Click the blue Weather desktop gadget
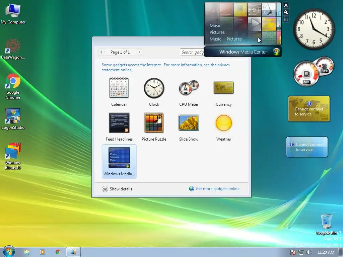 coord(307,147)
